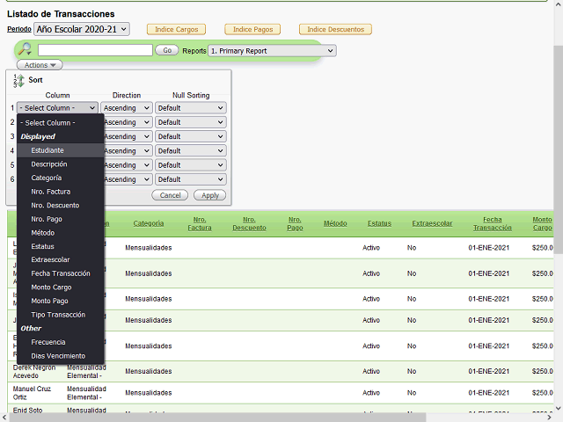Click the Nro. Factura column header
Screen dimensions: 563x422
pos(200,223)
